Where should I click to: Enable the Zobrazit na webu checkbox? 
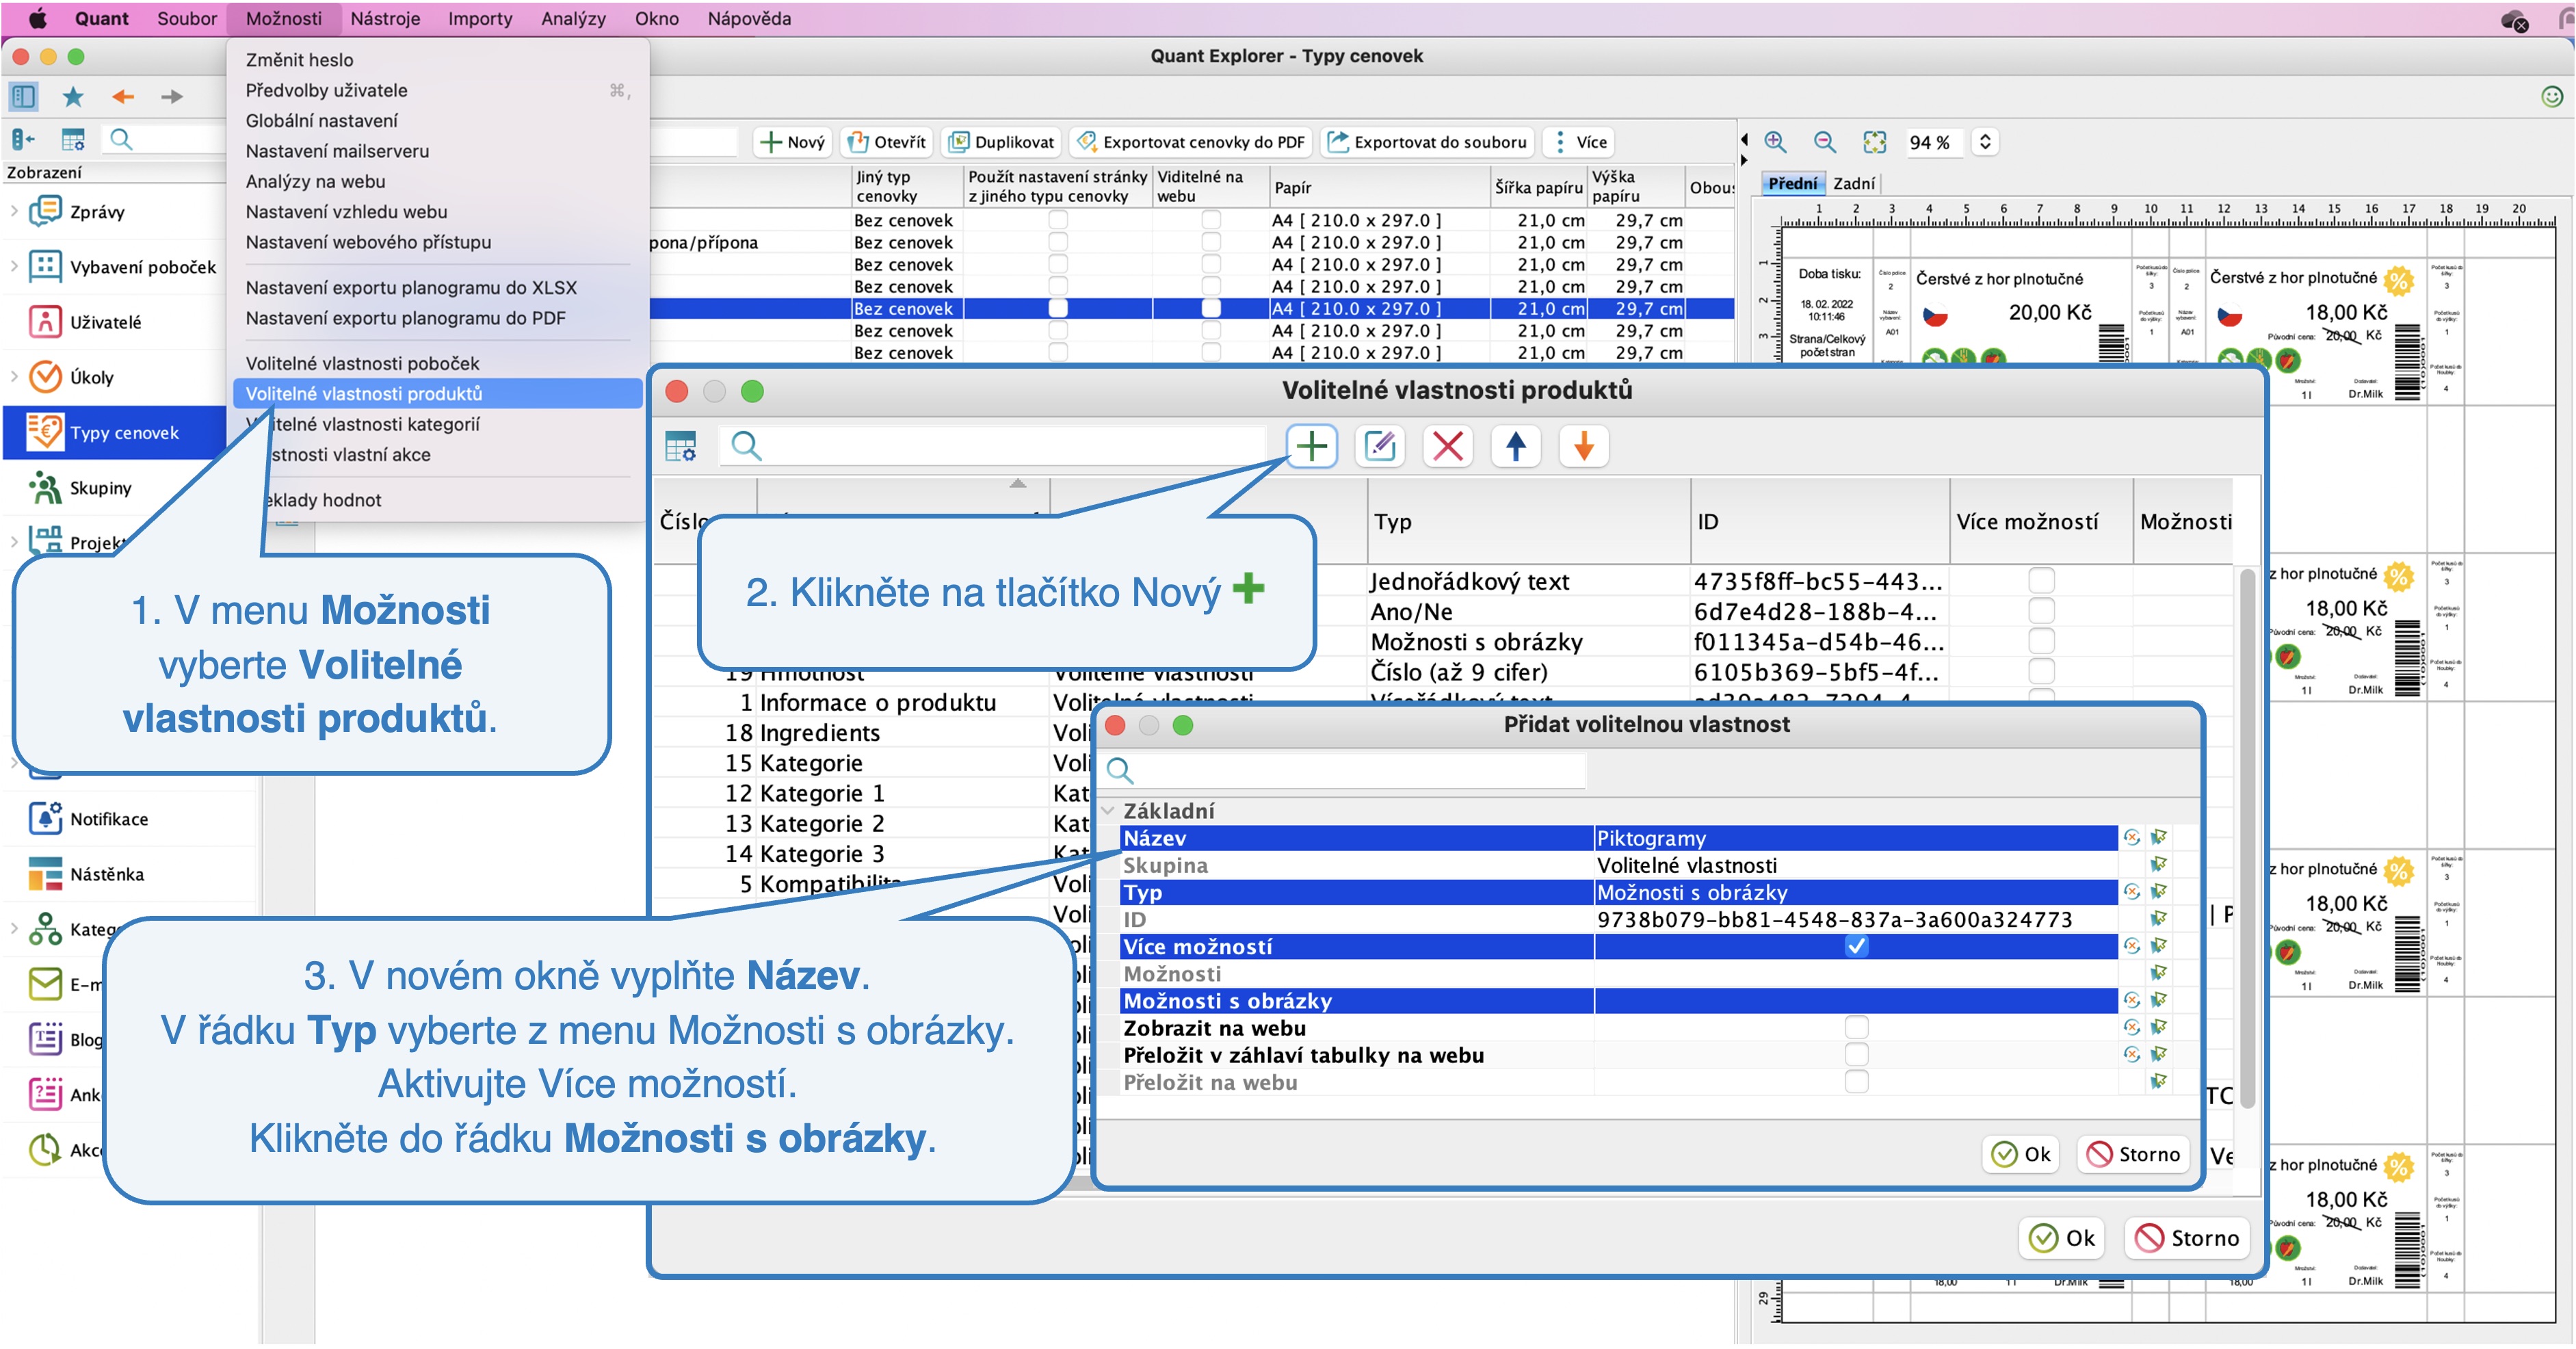pos(1856,1028)
